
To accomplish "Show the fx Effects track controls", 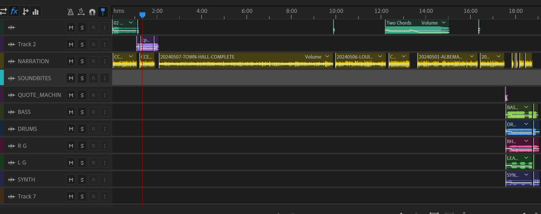I will coord(14,11).
